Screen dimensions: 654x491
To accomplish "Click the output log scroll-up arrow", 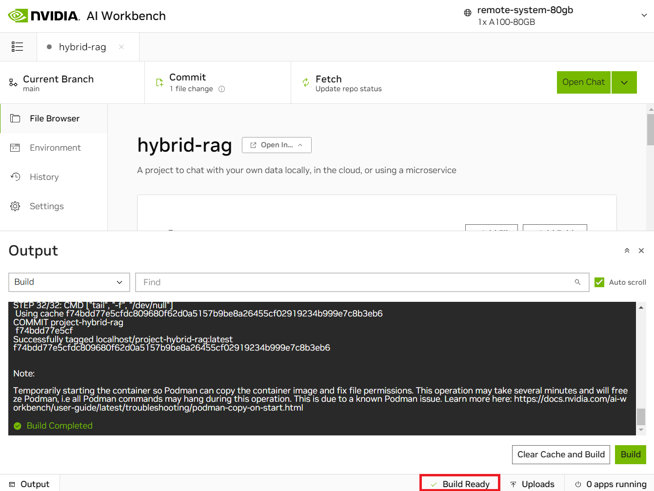I will click(641, 307).
